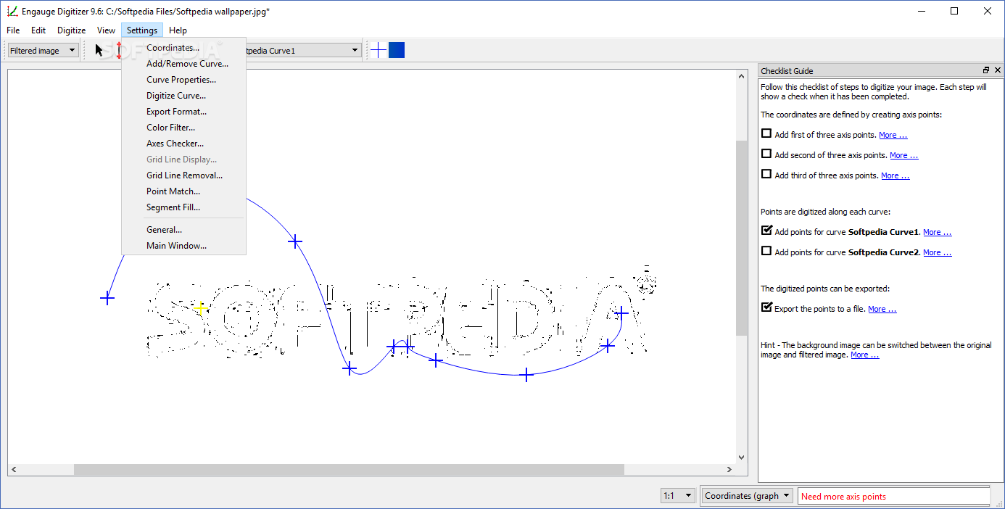
Task: Select the arrow pointer tool
Action: click(99, 50)
